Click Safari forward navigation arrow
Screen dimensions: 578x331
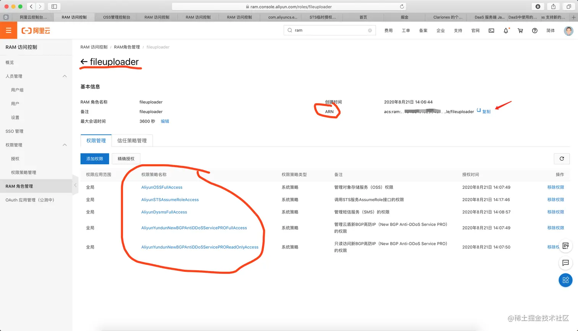coord(40,6)
